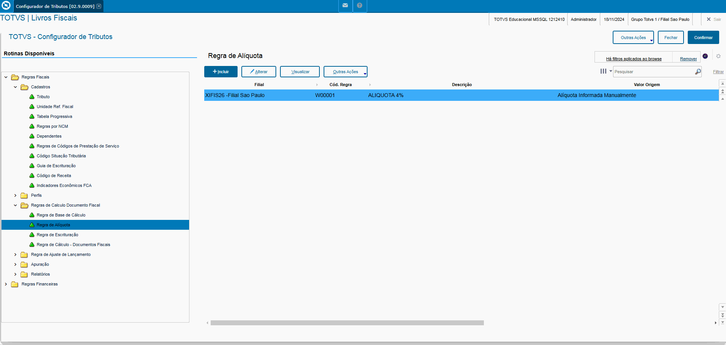Open the help question mark icon
The image size is (726, 345).
(x=360, y=6)
